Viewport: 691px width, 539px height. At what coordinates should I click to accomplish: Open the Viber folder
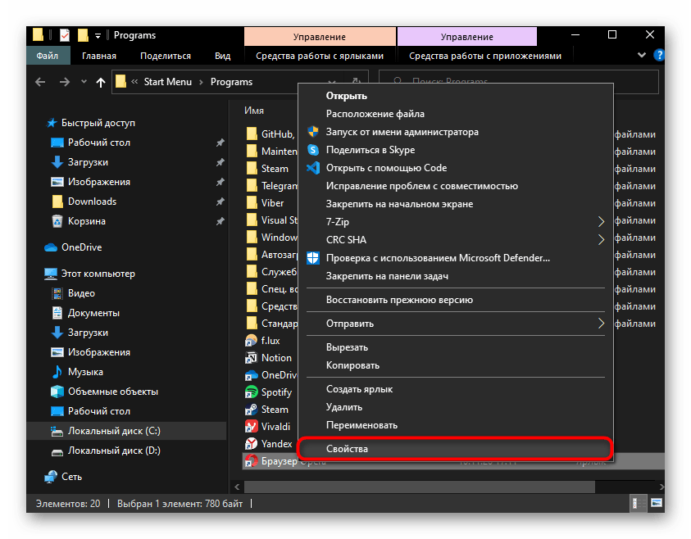point(272,203)
